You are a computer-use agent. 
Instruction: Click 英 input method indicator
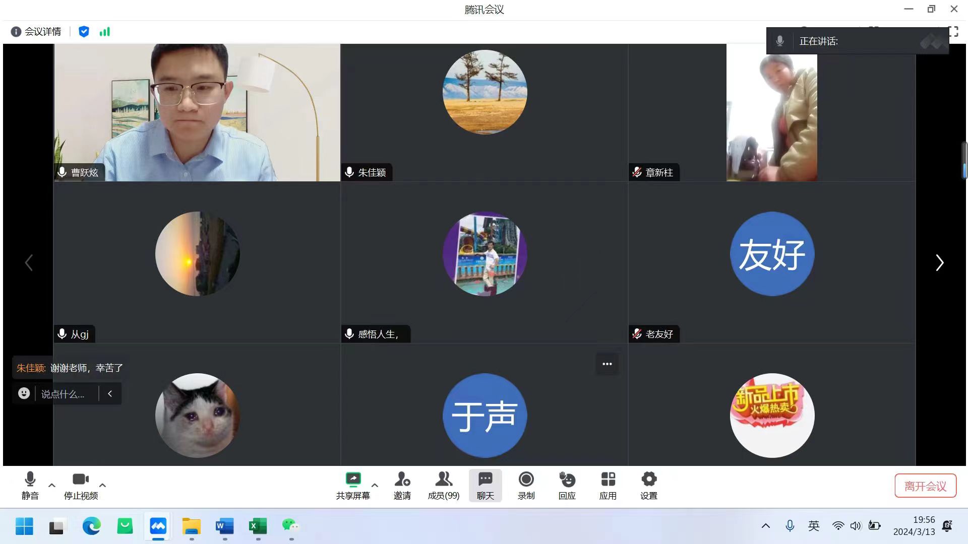(x=814, y=526)
